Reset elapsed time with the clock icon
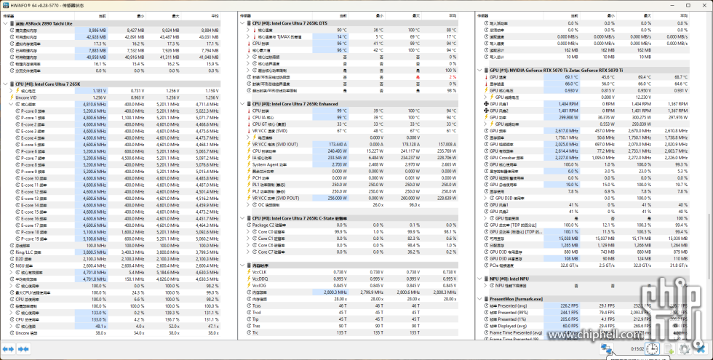 (x=653, y=348)
